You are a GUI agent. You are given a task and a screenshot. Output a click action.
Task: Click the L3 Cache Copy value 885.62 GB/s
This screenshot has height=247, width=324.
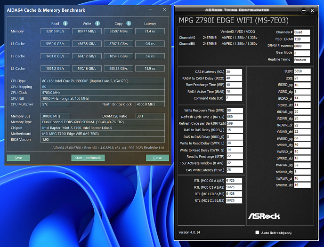tap(118, 69)
